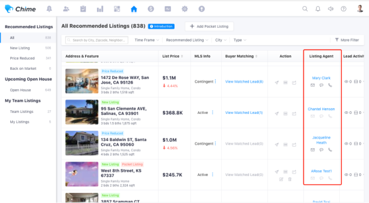Click share icon for 95 San Clemente AVE
Screen dimensions: 369x203
tap(294, 113)
